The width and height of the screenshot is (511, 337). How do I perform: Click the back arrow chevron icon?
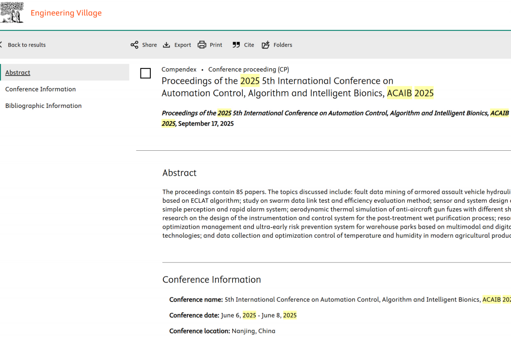point(1,45)
